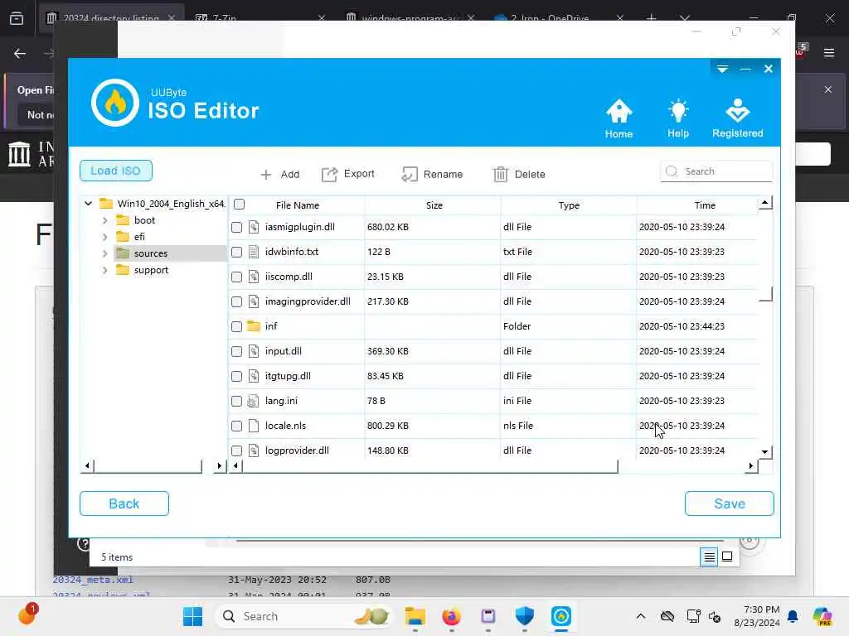Open File Explorer from the taskbar
This screenshot has height=636, width=849.
pos(415,616)
